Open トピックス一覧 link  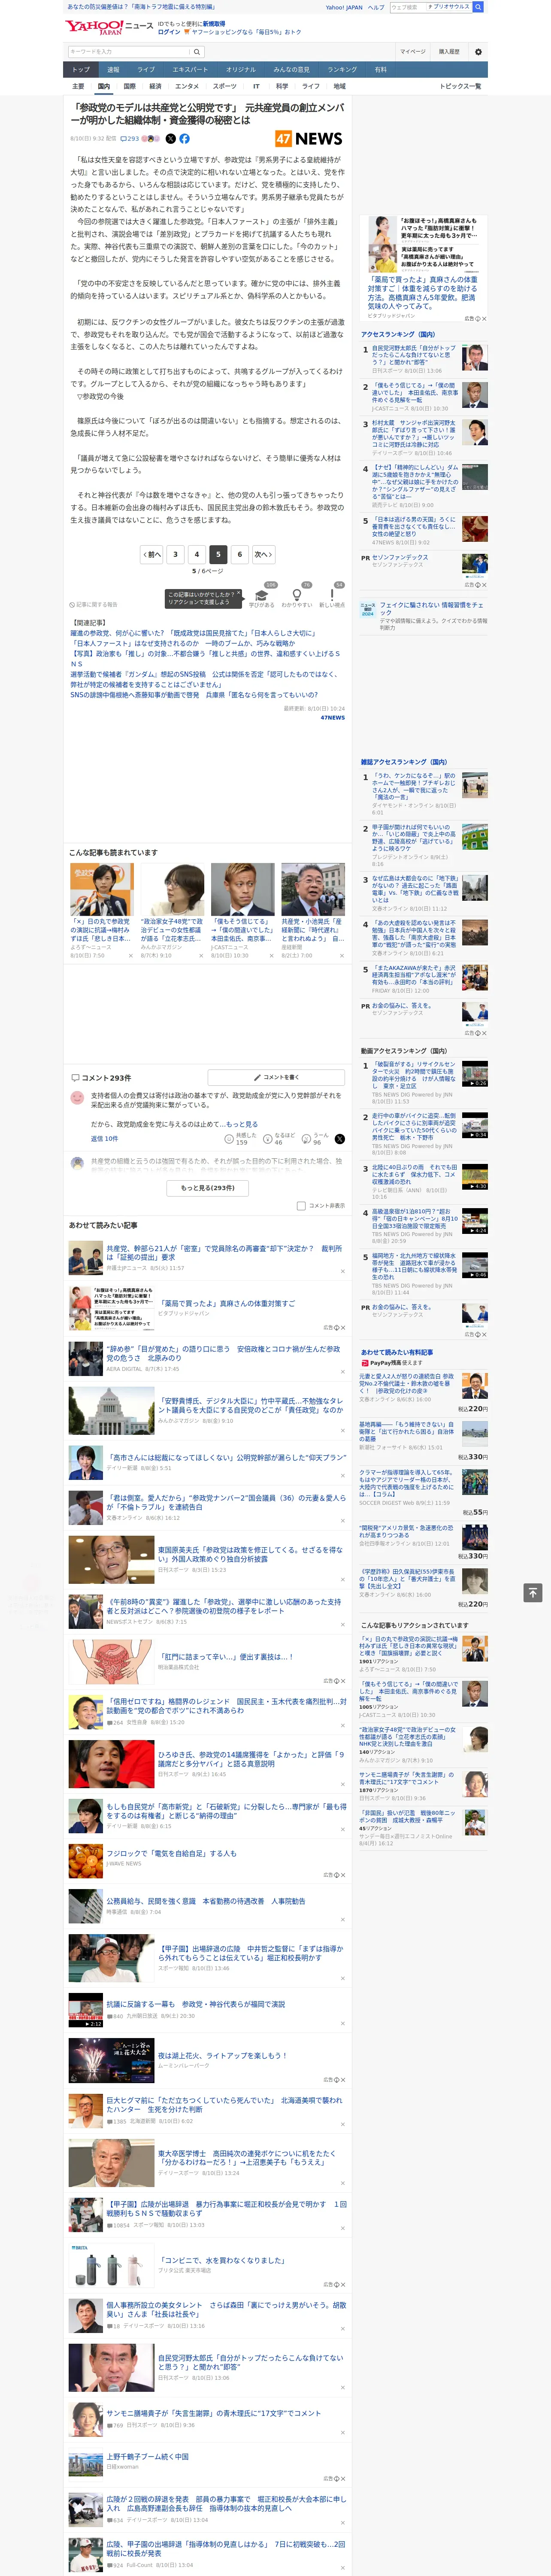[460, 86]
